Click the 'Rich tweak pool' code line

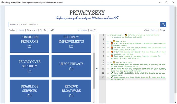coord(136,66)
